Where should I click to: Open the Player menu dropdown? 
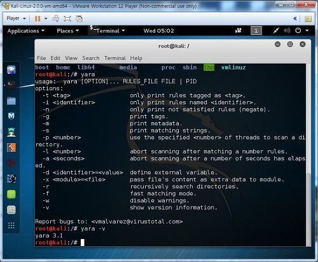16,18
